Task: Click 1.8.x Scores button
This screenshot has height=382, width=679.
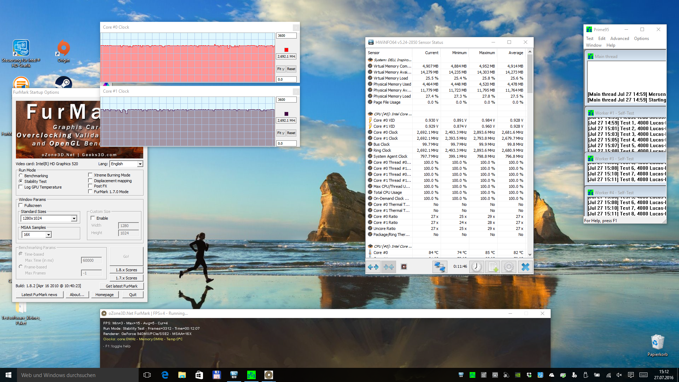Action: click(x=126, y=270)
